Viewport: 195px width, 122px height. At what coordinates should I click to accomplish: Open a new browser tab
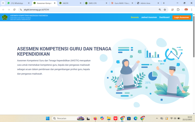pyautogui.click(x=164, y=3)
